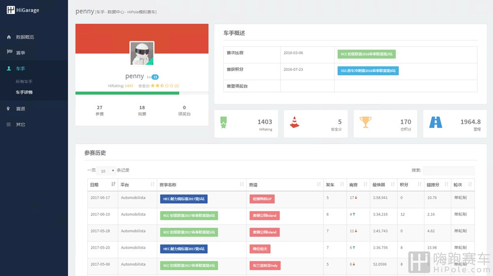Sort table by 平台 column sort icon

152,184
